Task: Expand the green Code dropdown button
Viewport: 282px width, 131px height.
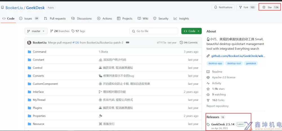Action: 191,31
